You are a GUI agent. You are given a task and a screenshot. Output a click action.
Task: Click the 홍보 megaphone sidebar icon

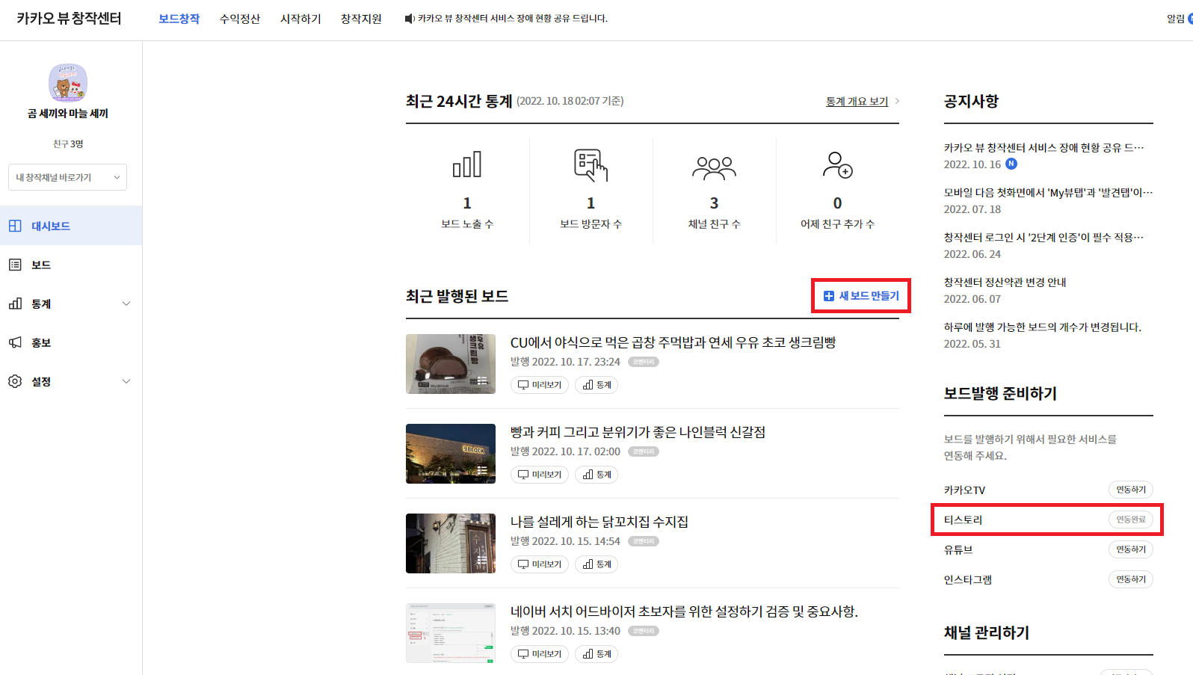pyautogui.click(x=15, y=342)
